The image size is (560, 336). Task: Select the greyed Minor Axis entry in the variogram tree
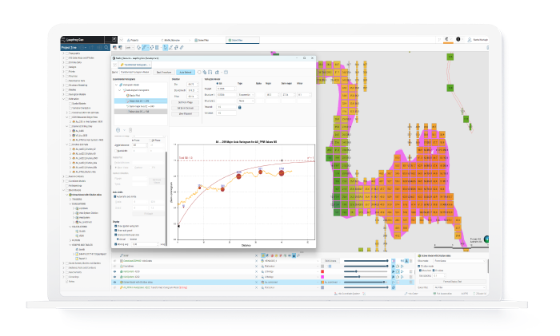pos(141,112)
